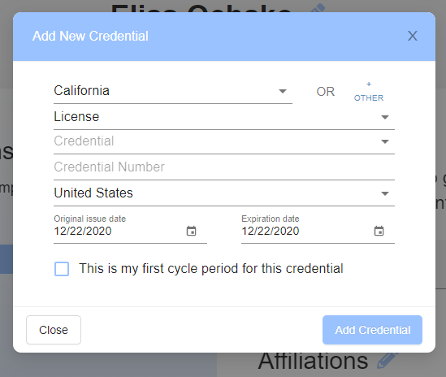446x377 pixels.
Task: Expand the California state dropdown
Action: tap(173, 91)
